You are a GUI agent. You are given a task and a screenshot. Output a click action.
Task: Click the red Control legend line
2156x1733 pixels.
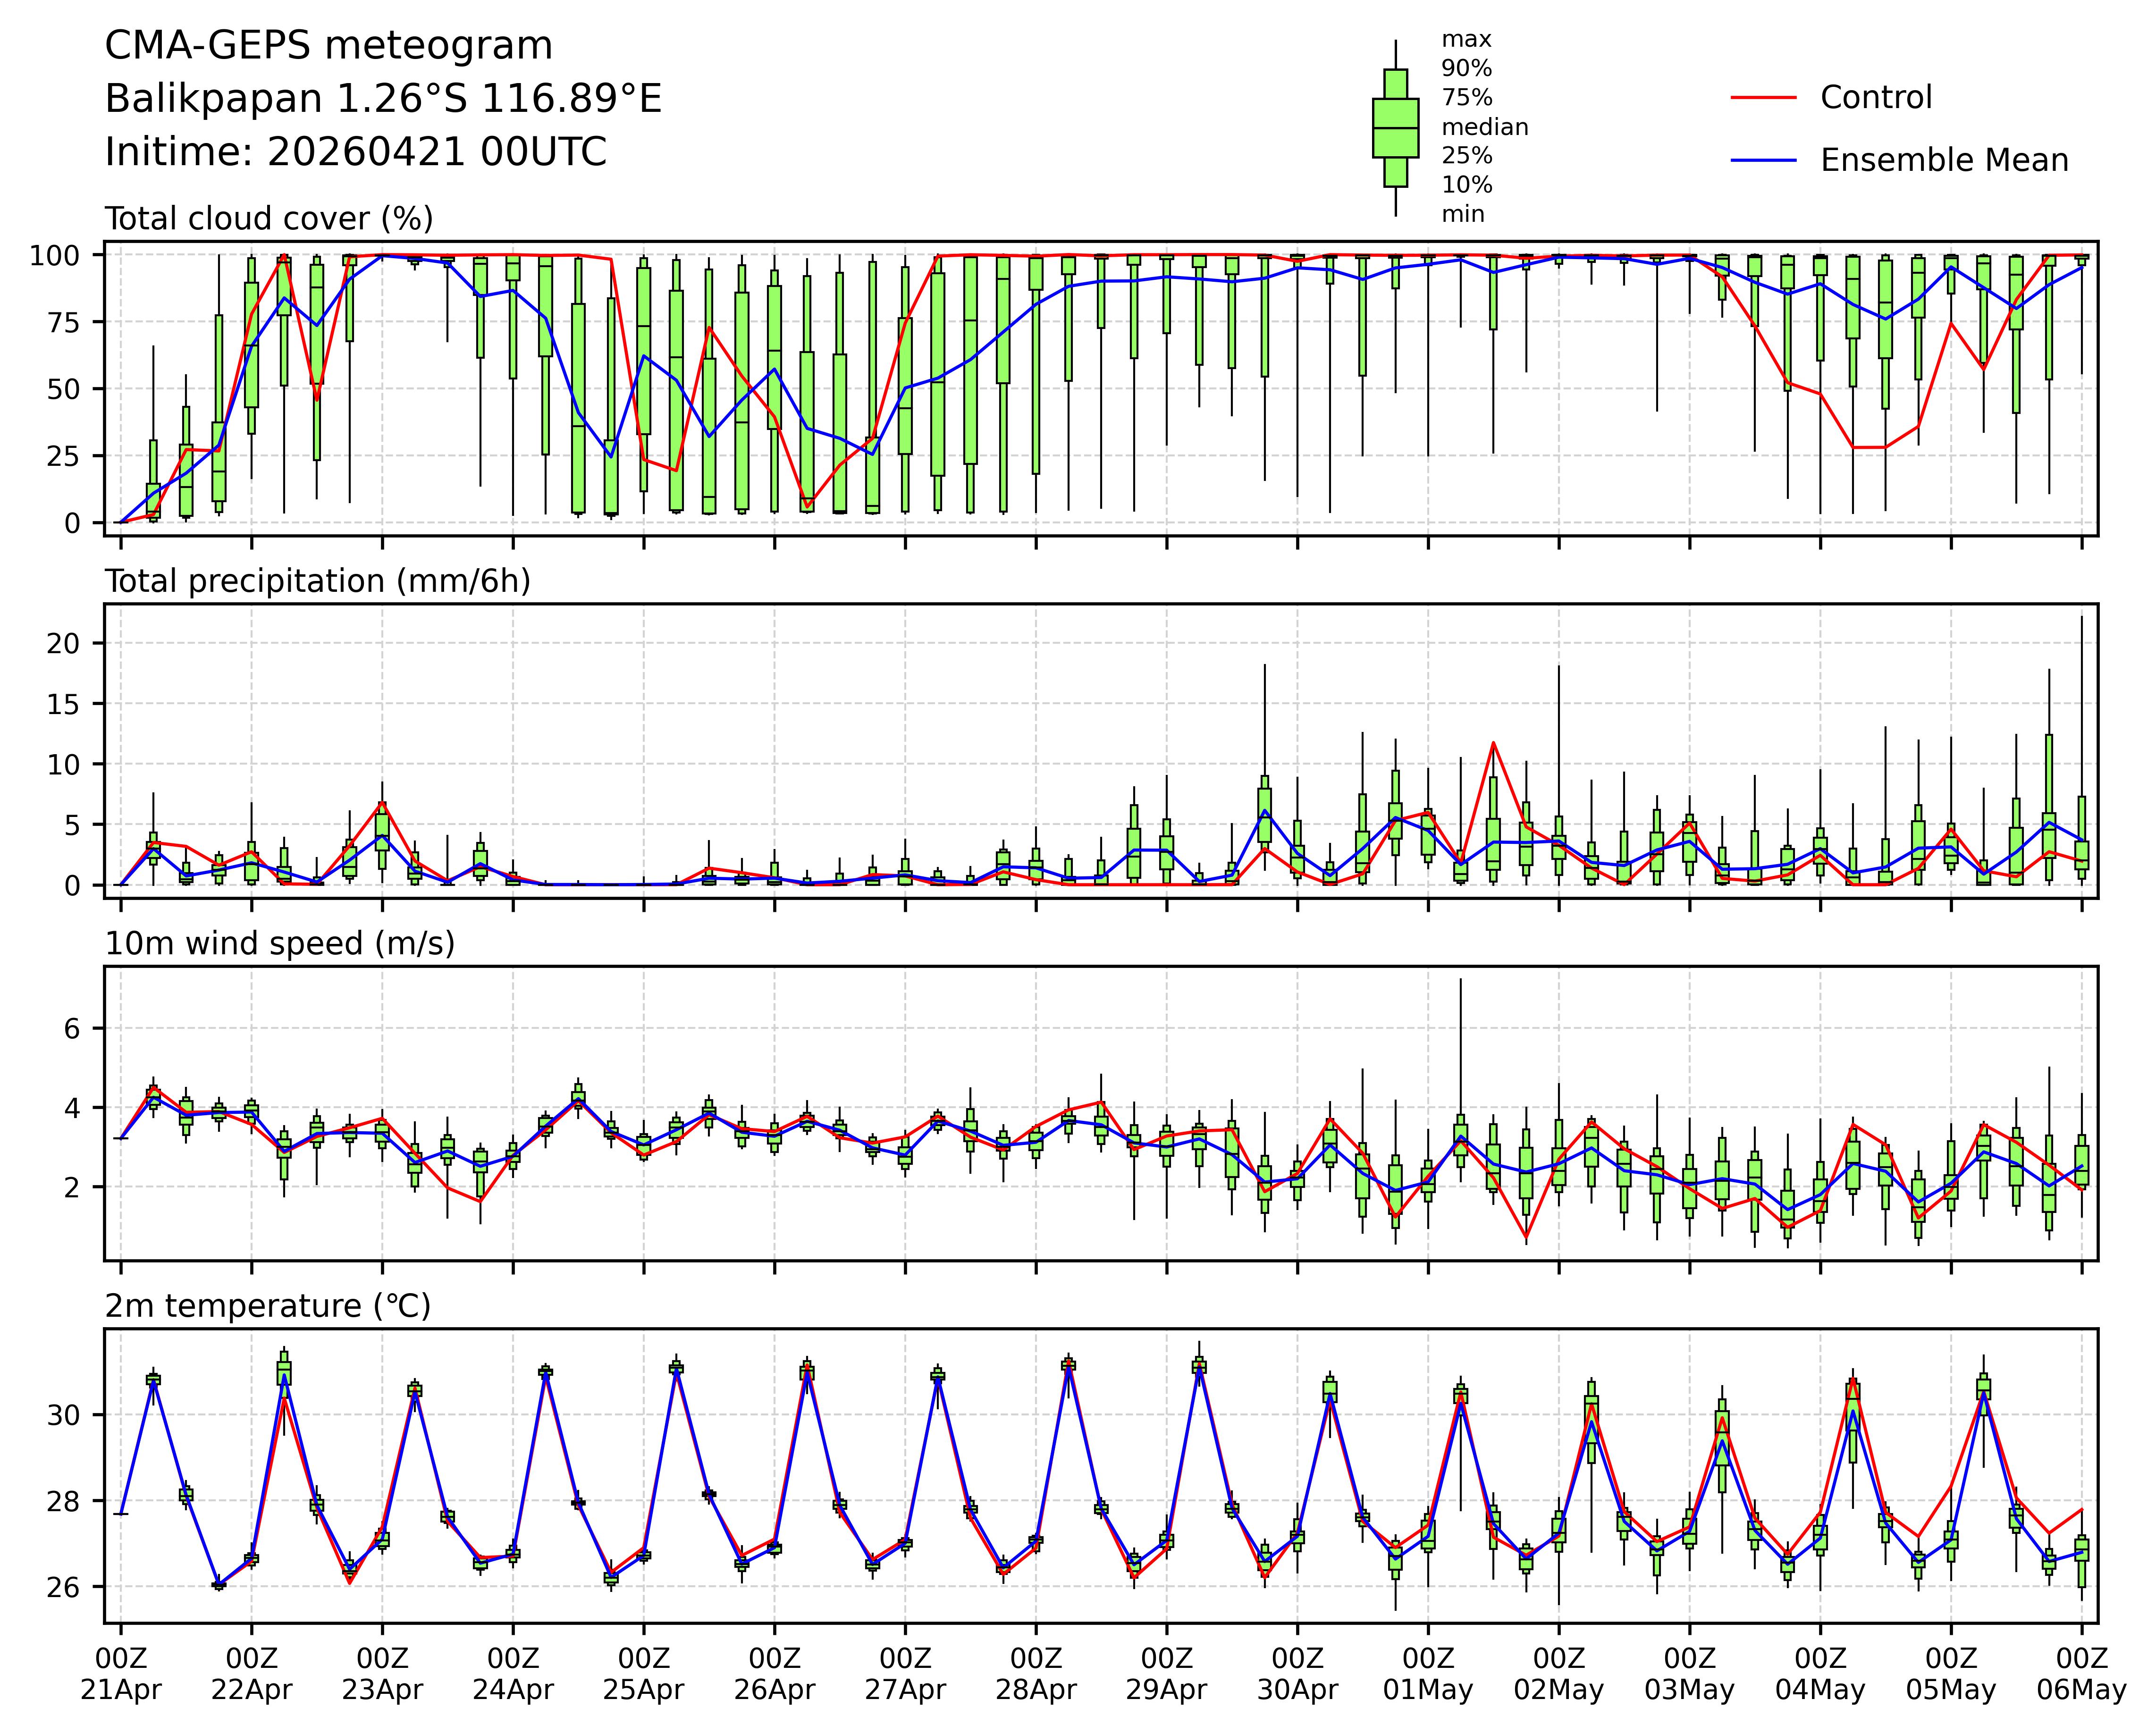pos(1764,98)
